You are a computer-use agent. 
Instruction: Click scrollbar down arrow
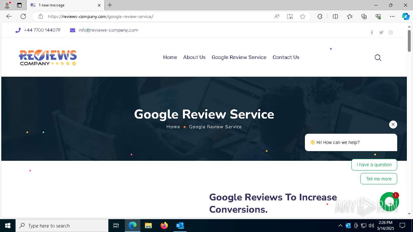(409, 214)
